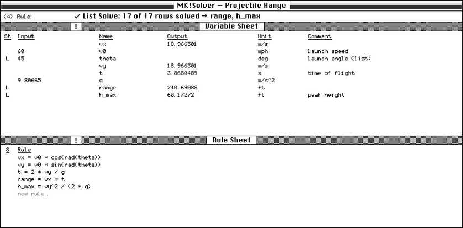Viewport: 463px width, 228px height.
Task: Click the L status of range row
Action: pos(7,88)
